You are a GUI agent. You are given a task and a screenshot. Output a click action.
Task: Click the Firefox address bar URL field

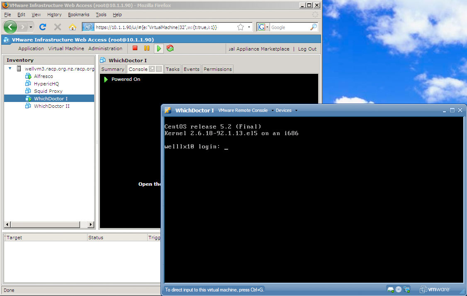pos(165,27)
